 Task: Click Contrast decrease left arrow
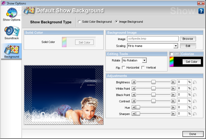pos(134,101)
